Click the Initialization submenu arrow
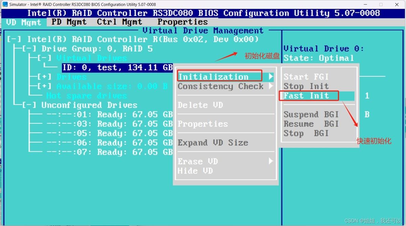 271,77
